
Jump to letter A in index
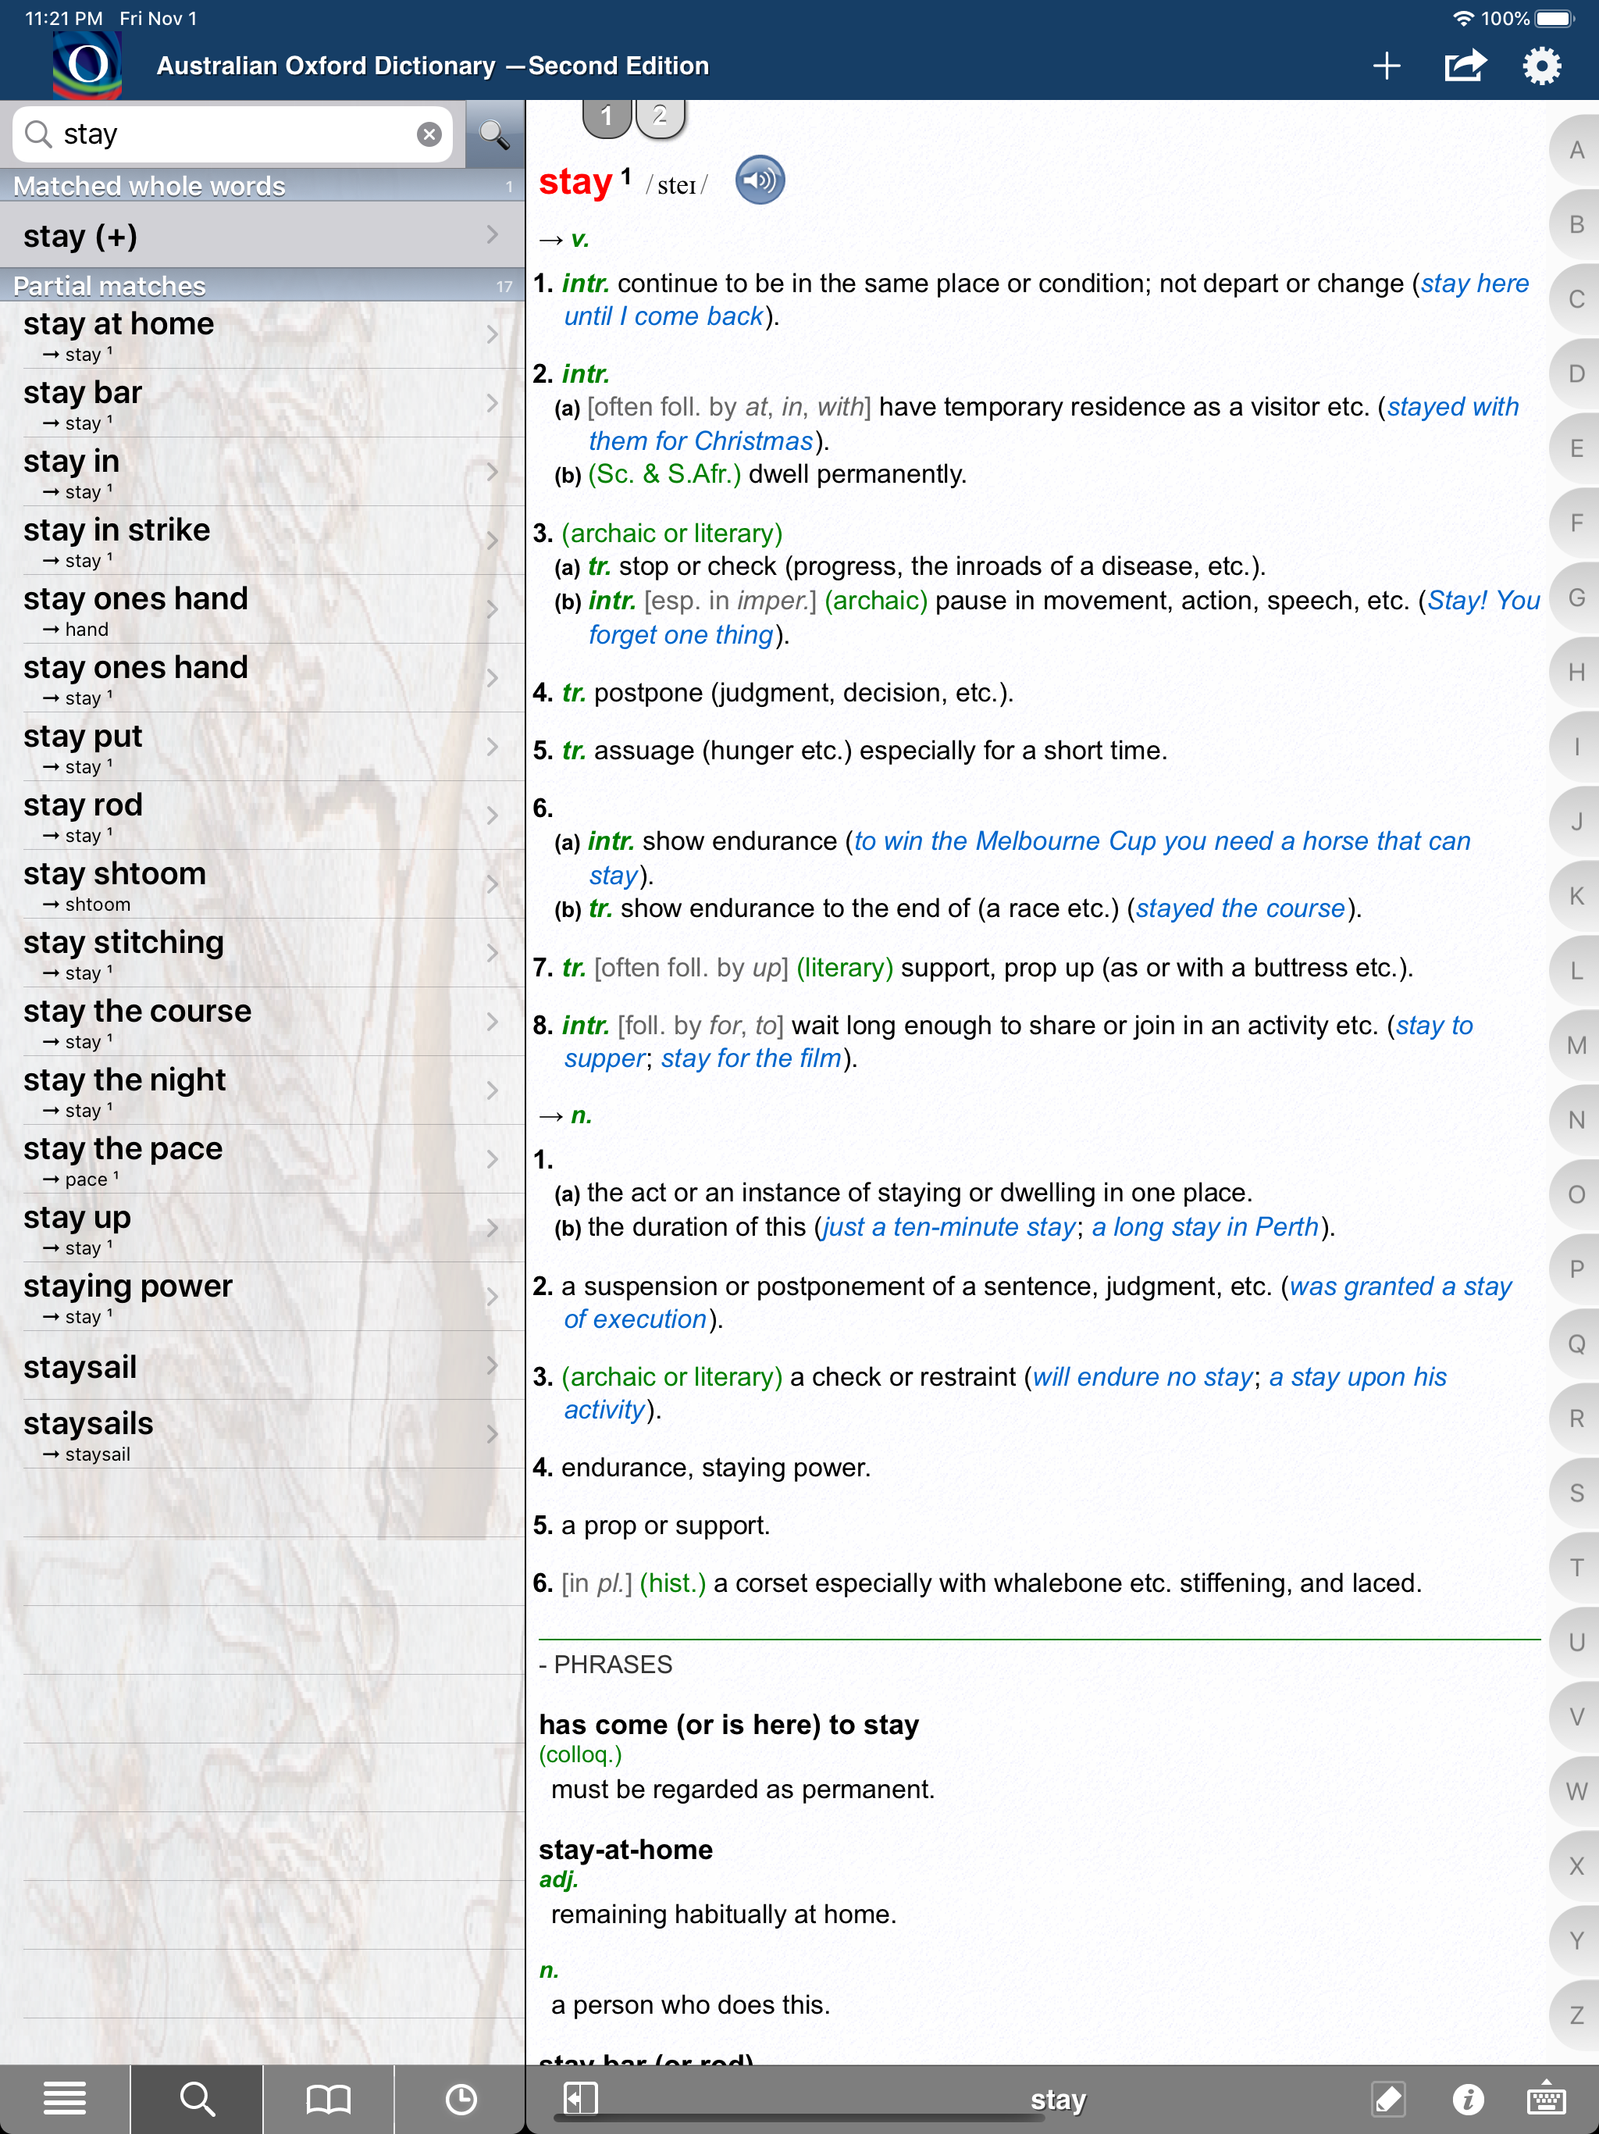(x=1576, y=151)
